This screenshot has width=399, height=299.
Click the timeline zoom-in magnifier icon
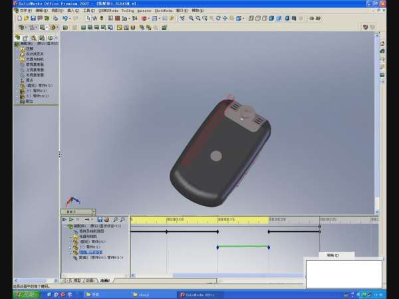pyautogui.click(x=115, y=219)
